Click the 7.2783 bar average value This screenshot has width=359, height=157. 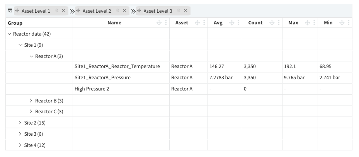221,78
